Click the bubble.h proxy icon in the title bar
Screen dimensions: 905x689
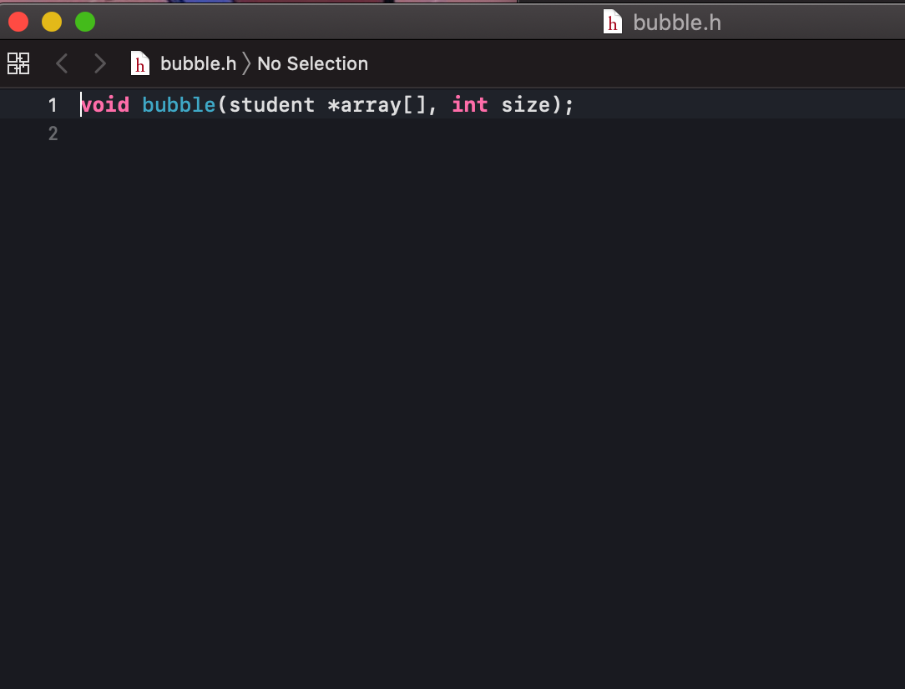[612, 22]
